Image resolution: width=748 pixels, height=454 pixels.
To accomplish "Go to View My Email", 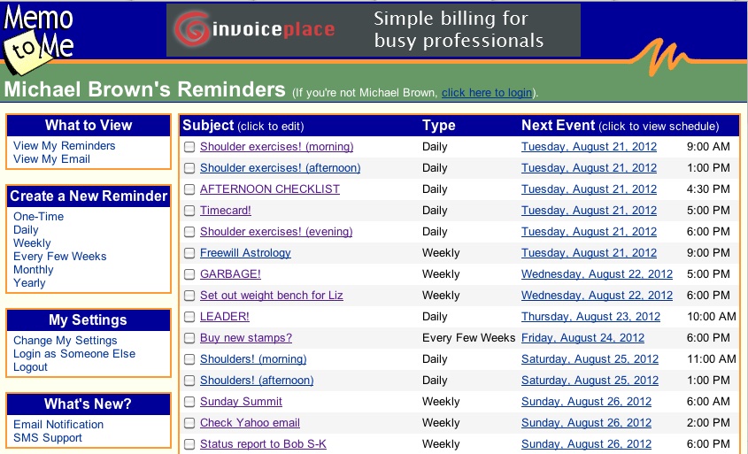I will click(x=51, y=159).
